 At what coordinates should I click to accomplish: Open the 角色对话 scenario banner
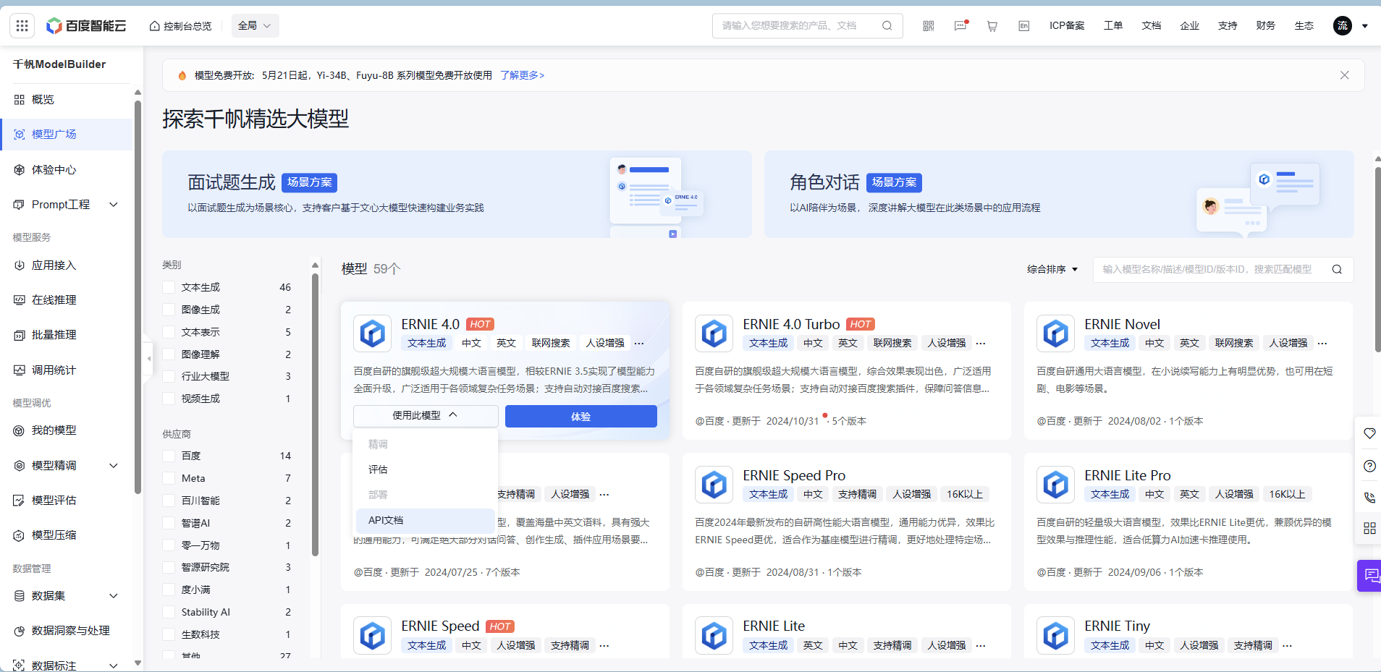click(1059, 194)
